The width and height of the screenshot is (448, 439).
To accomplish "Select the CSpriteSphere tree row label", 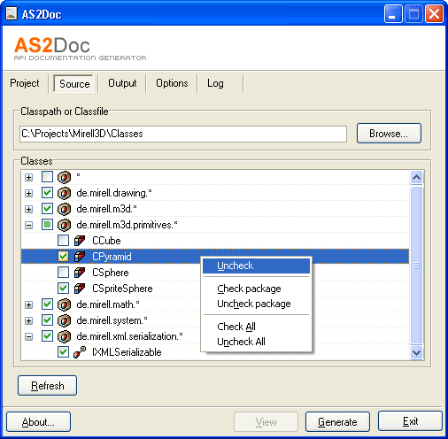I will [122, 289].
